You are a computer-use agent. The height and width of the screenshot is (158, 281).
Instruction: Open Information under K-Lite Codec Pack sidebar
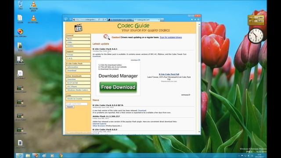(x=78, y=67)
